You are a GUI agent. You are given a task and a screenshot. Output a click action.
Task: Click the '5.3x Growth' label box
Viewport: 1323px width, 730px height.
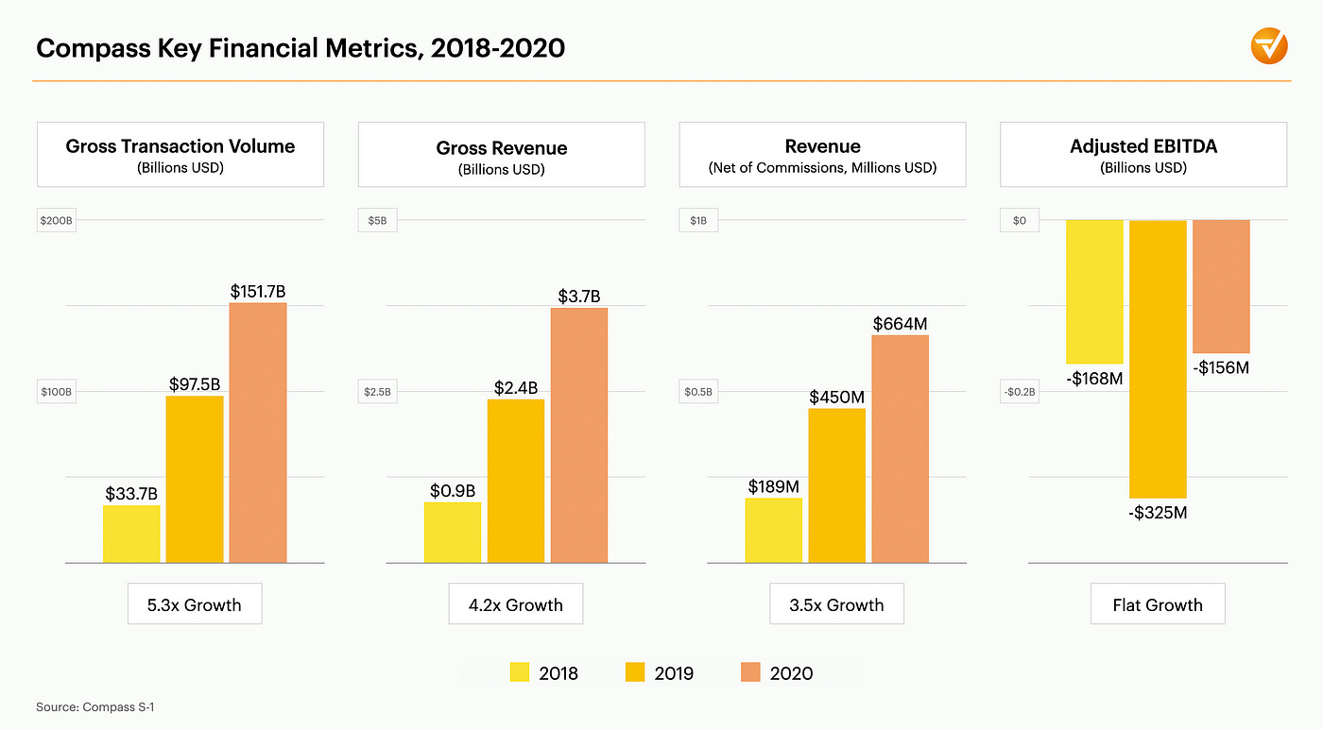coord(195,604)
